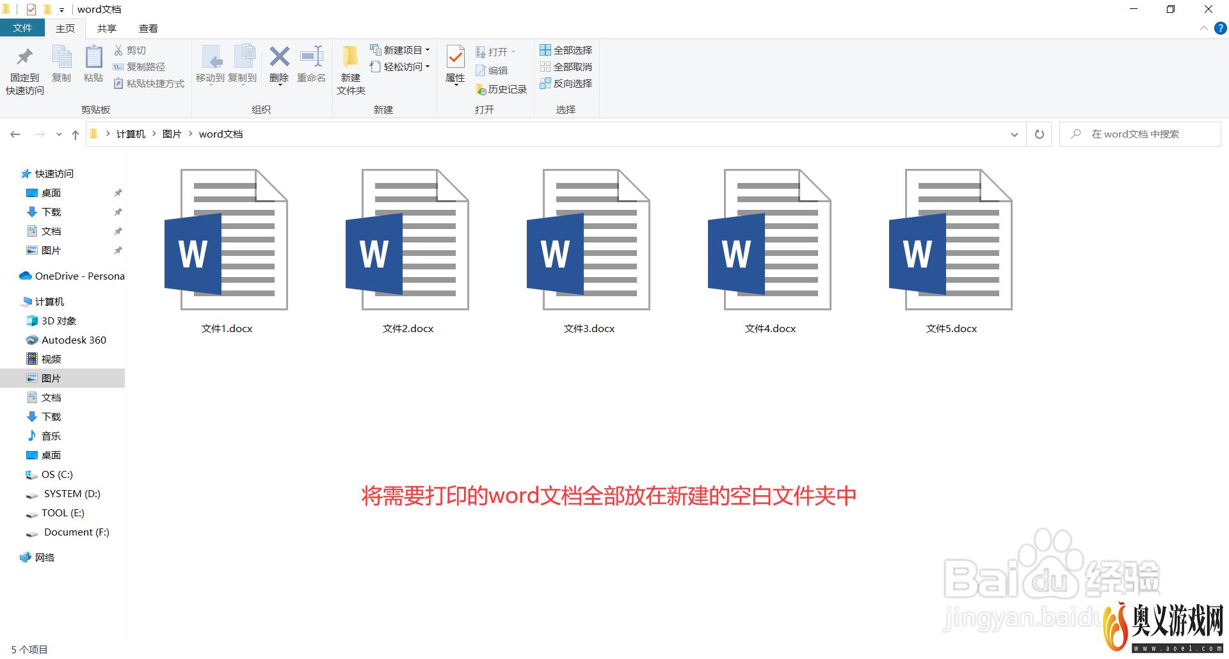This screenshot has width=1229, height=659.
Task: Switch to the 查看 ribbon tab
Action: pos(149,28)
